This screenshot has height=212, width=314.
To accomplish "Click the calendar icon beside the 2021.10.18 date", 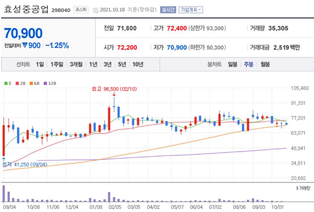I will [x=95, y=10].
